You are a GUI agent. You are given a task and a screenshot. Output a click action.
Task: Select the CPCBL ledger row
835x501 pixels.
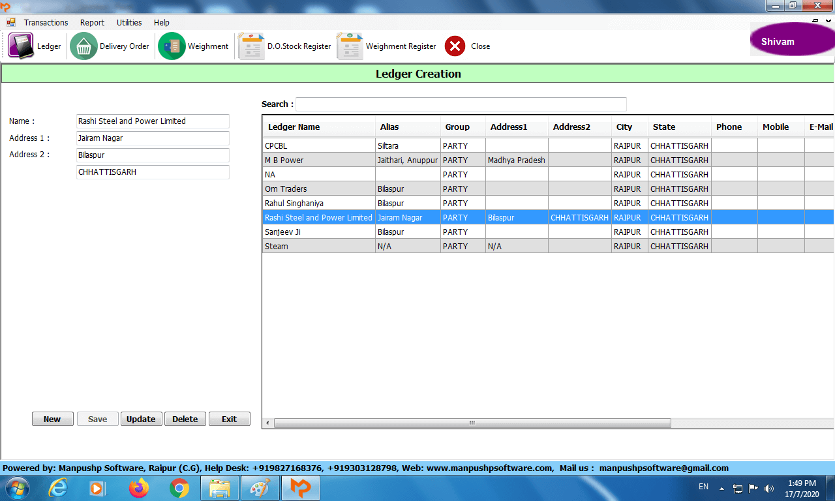coord(548,145)
